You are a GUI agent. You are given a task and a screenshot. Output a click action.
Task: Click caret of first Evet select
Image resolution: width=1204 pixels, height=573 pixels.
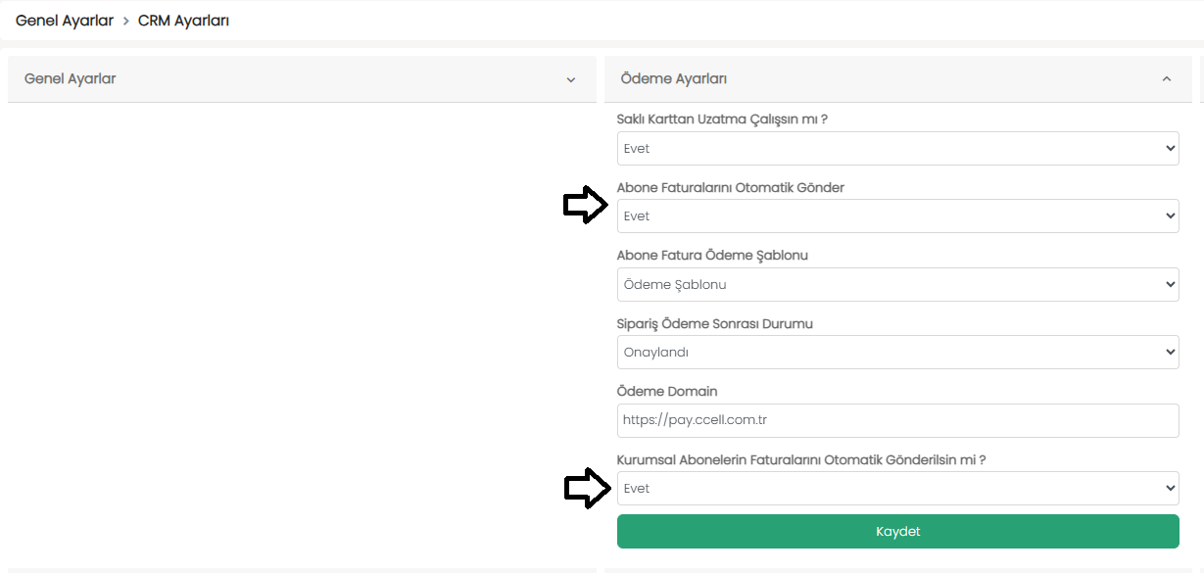coord(1170,149)
